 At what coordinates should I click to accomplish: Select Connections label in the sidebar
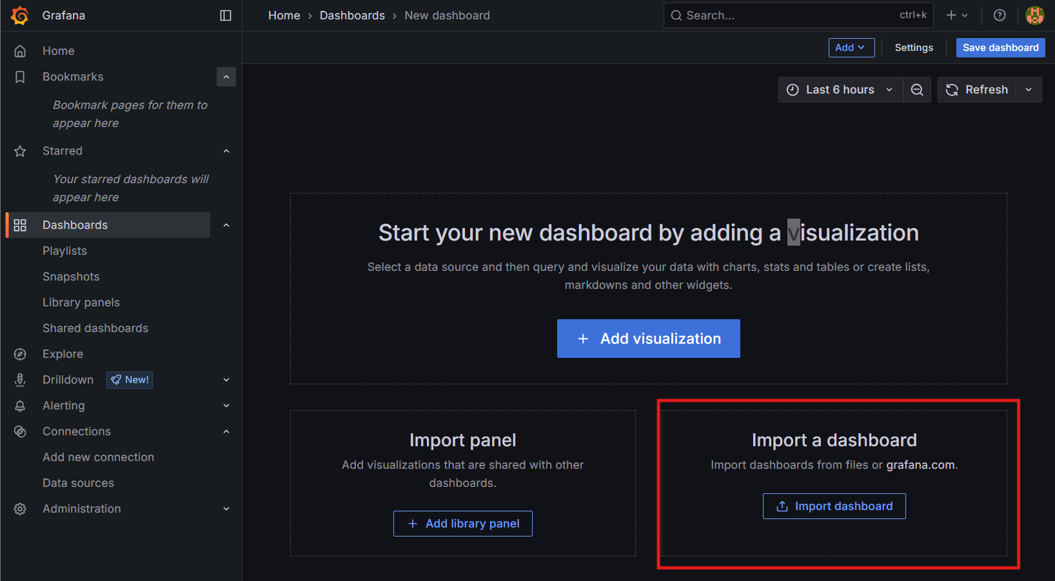77,431
